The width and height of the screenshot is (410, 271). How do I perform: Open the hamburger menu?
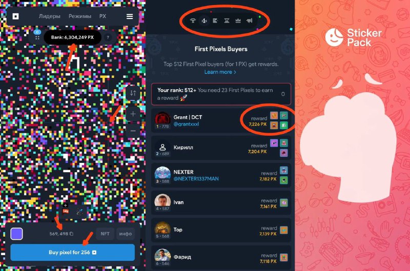(130, 16)
